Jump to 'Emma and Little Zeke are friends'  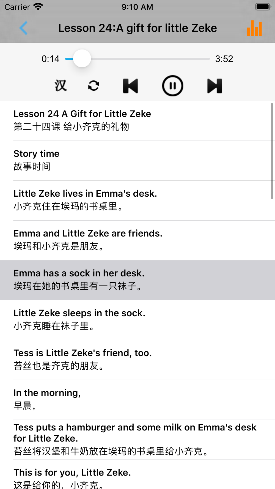137,240
